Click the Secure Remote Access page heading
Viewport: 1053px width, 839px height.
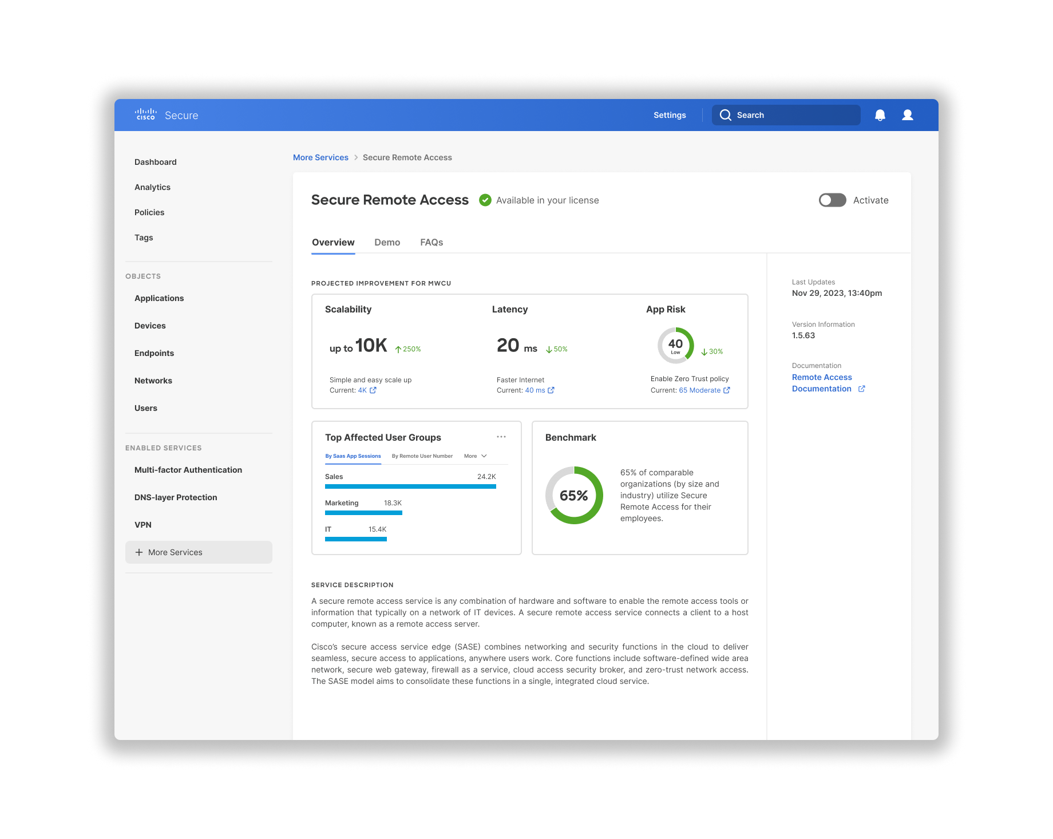coord(390,200)
